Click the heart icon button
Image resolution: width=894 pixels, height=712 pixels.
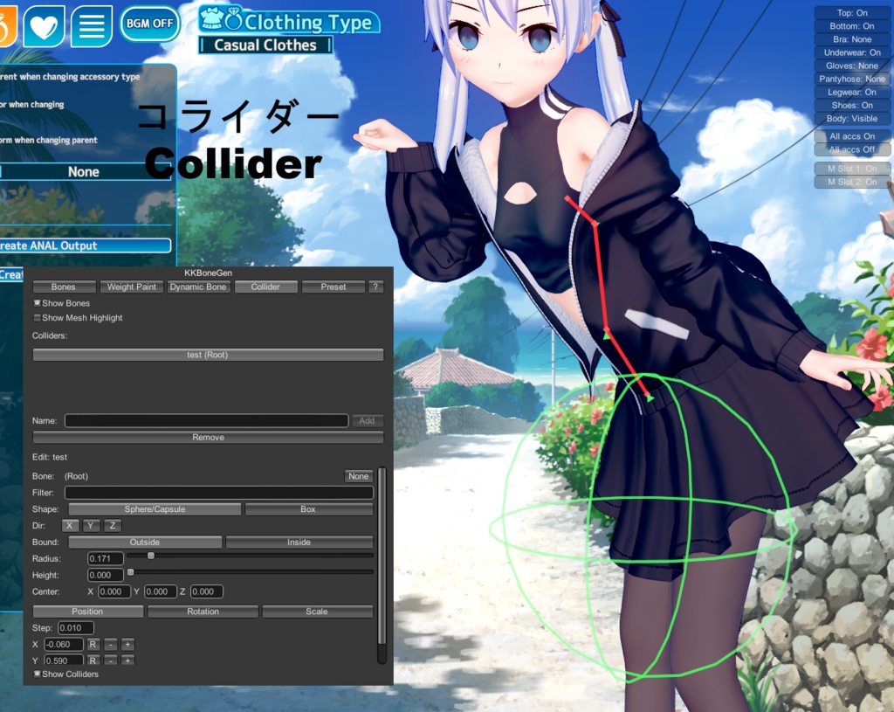click(x=45, y=25)
